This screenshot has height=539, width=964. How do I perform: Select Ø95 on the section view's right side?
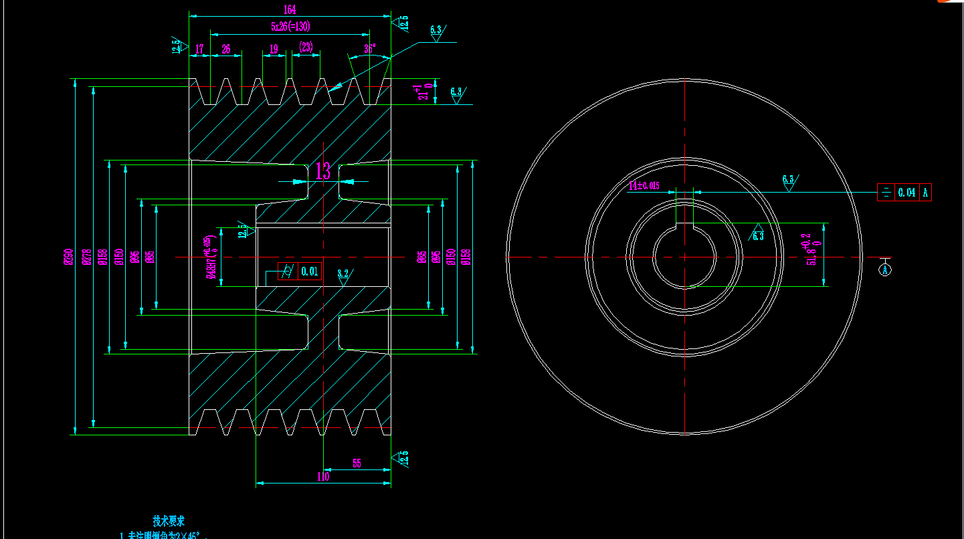tap(436, 257)
